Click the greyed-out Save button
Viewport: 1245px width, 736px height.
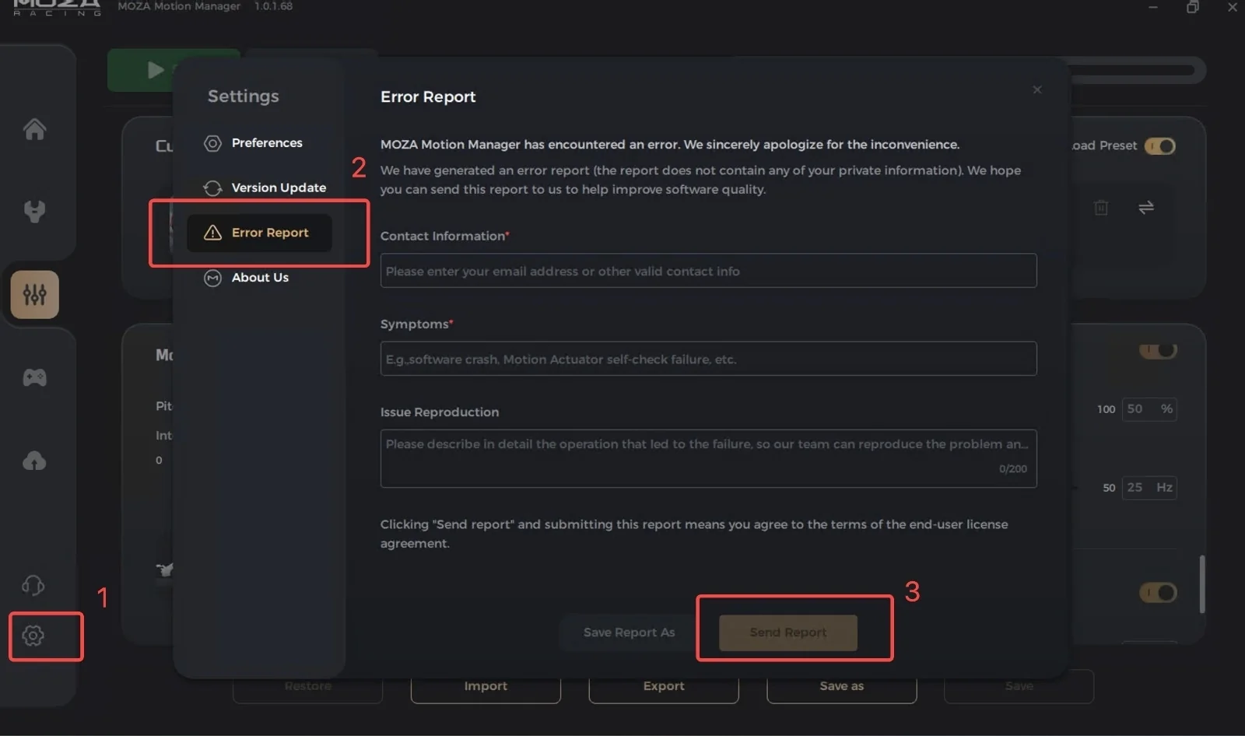coord(1019,686)
